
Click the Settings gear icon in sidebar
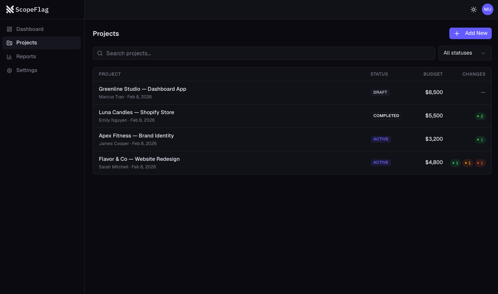[10, 70]
